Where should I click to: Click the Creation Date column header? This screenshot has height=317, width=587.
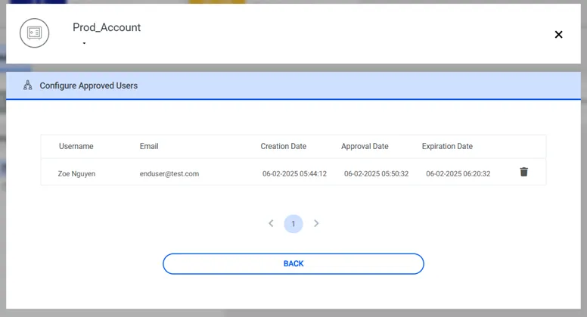pos(284,146)
